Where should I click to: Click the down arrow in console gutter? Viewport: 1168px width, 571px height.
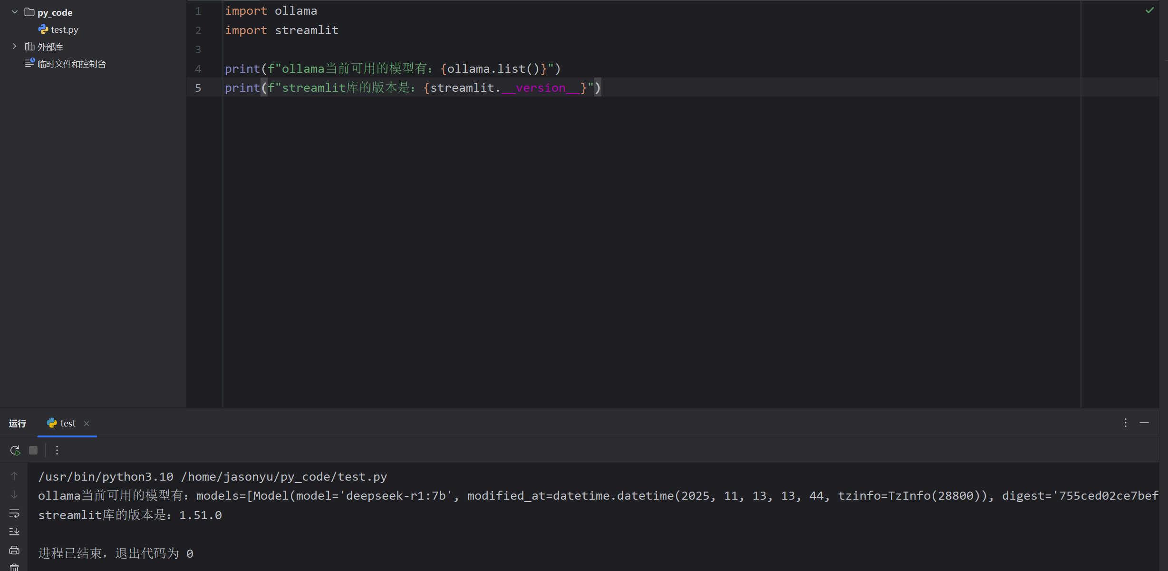(14, 495)
